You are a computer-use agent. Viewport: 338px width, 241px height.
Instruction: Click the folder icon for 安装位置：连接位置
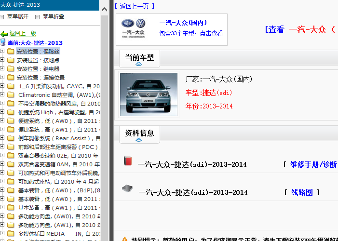(x=11, y=78)
